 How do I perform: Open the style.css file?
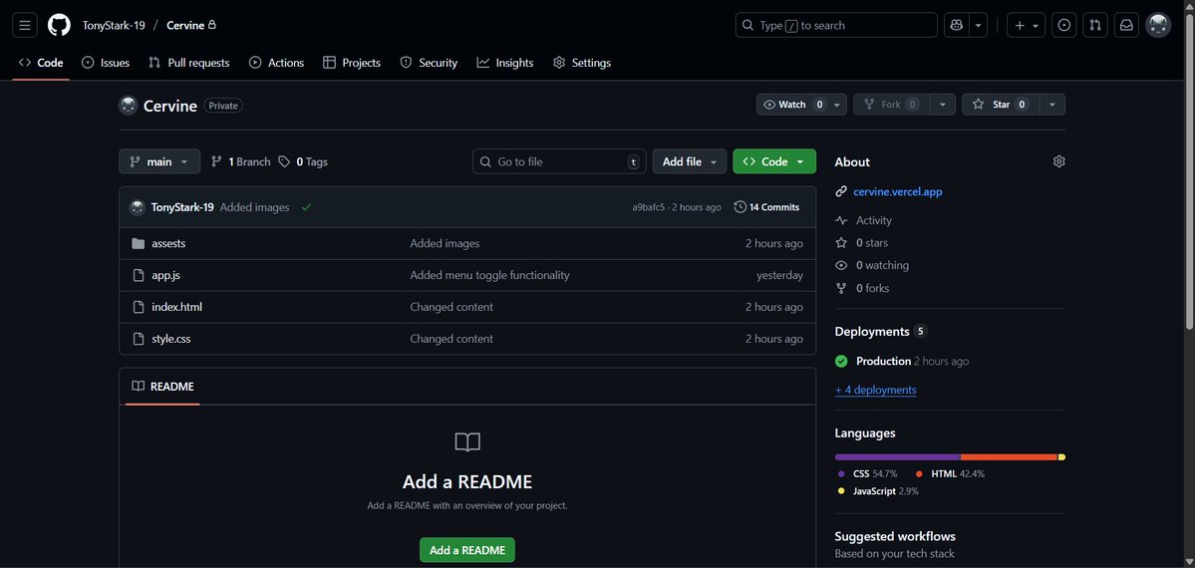pos(171,339)
